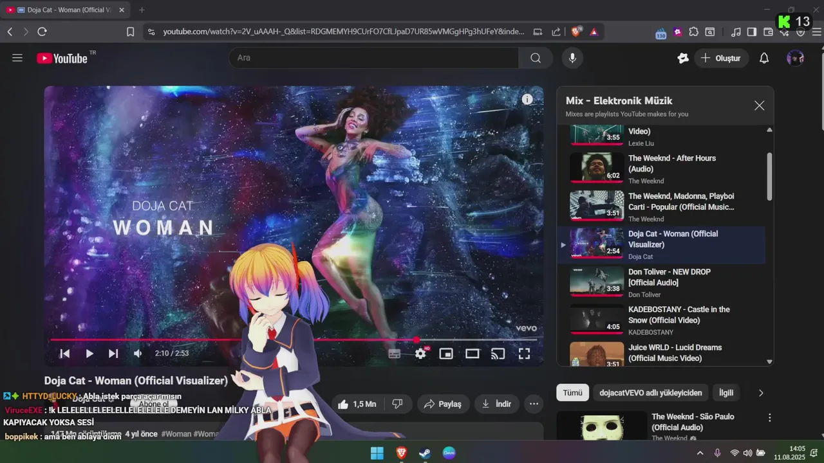Select dojacatVEVO adlı yükleyiciden chip
Viewport: 824px width, 463px height.
651,392
